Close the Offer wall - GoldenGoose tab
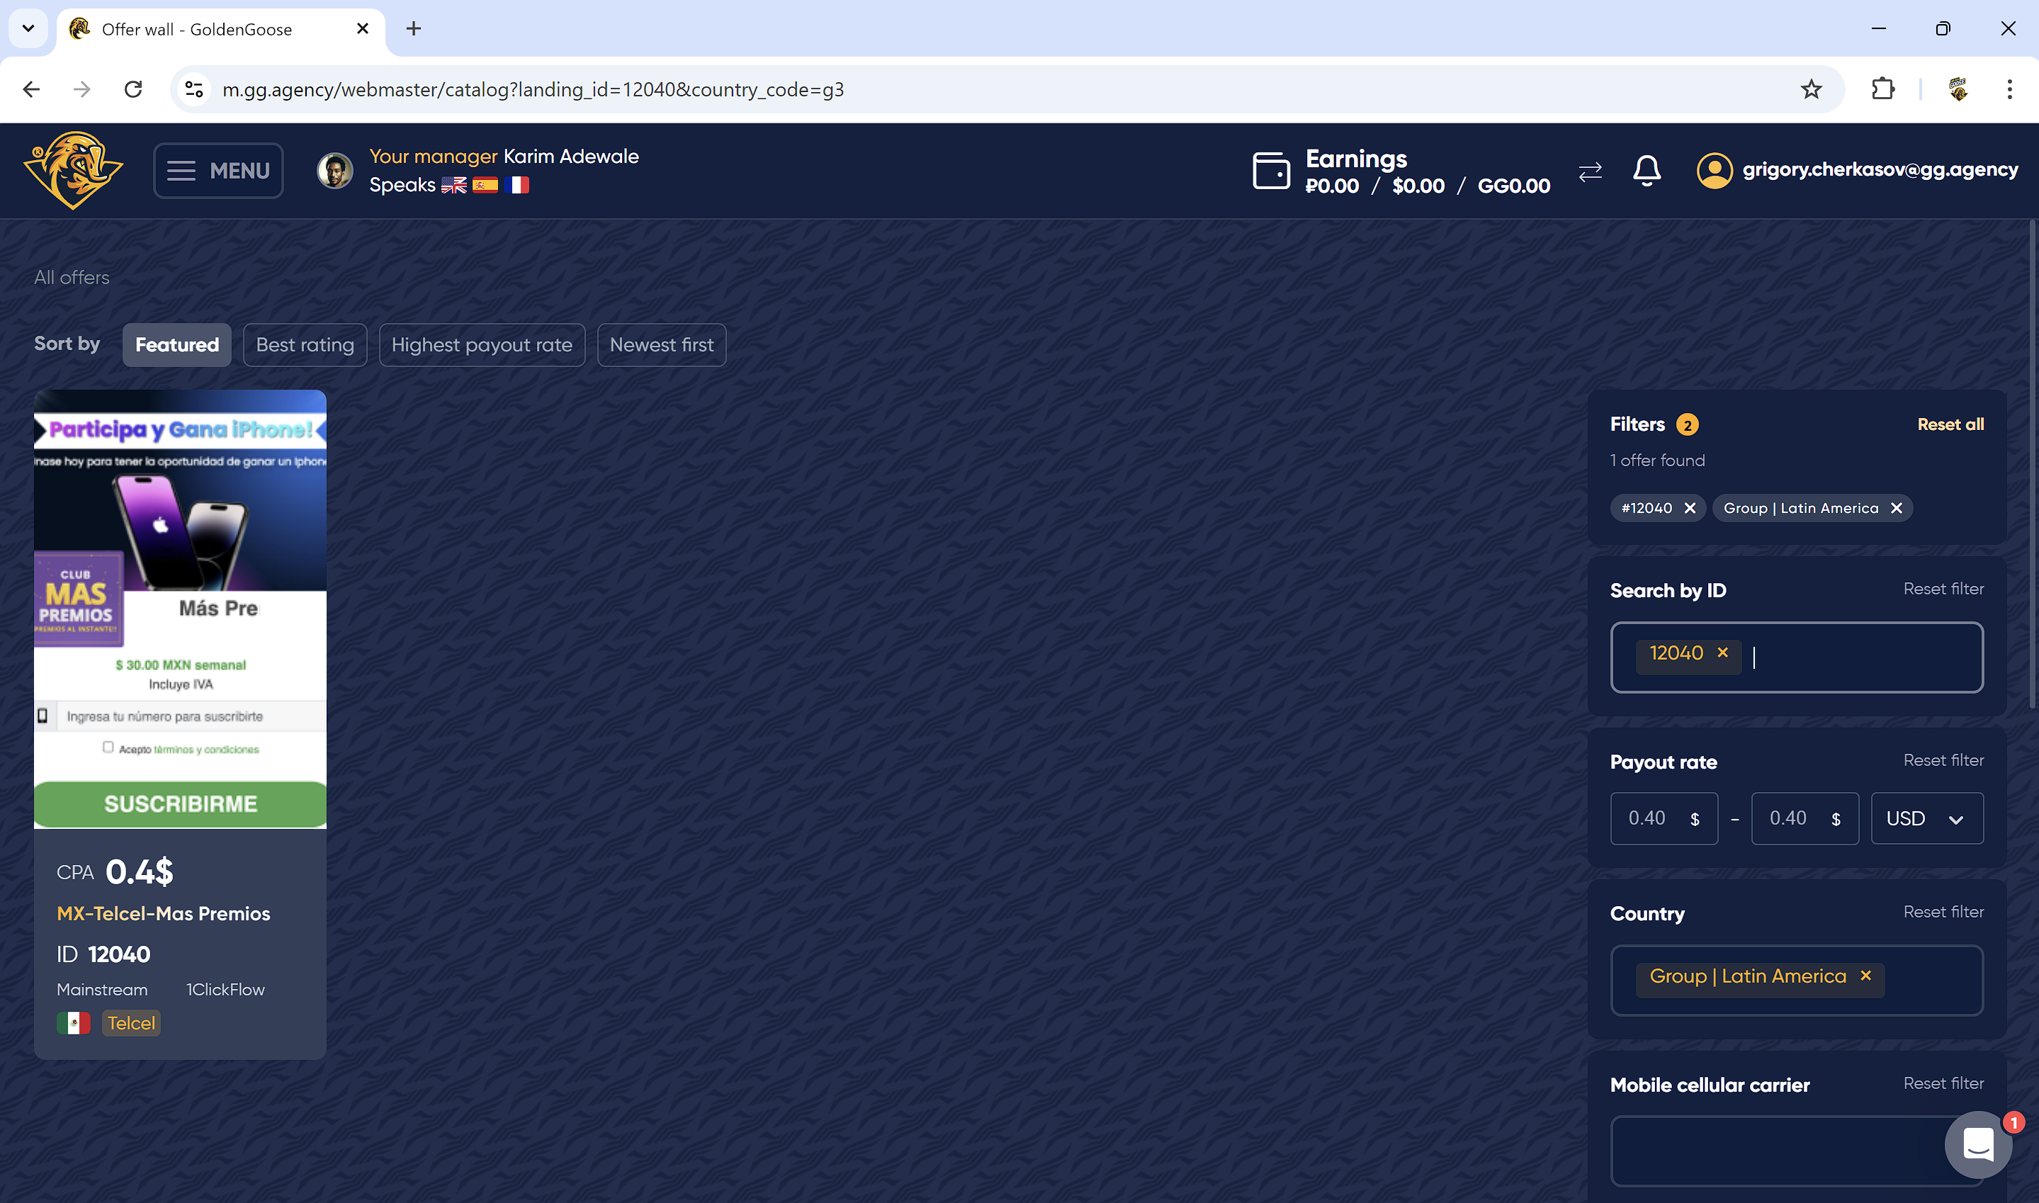 (x=362, y=28)
